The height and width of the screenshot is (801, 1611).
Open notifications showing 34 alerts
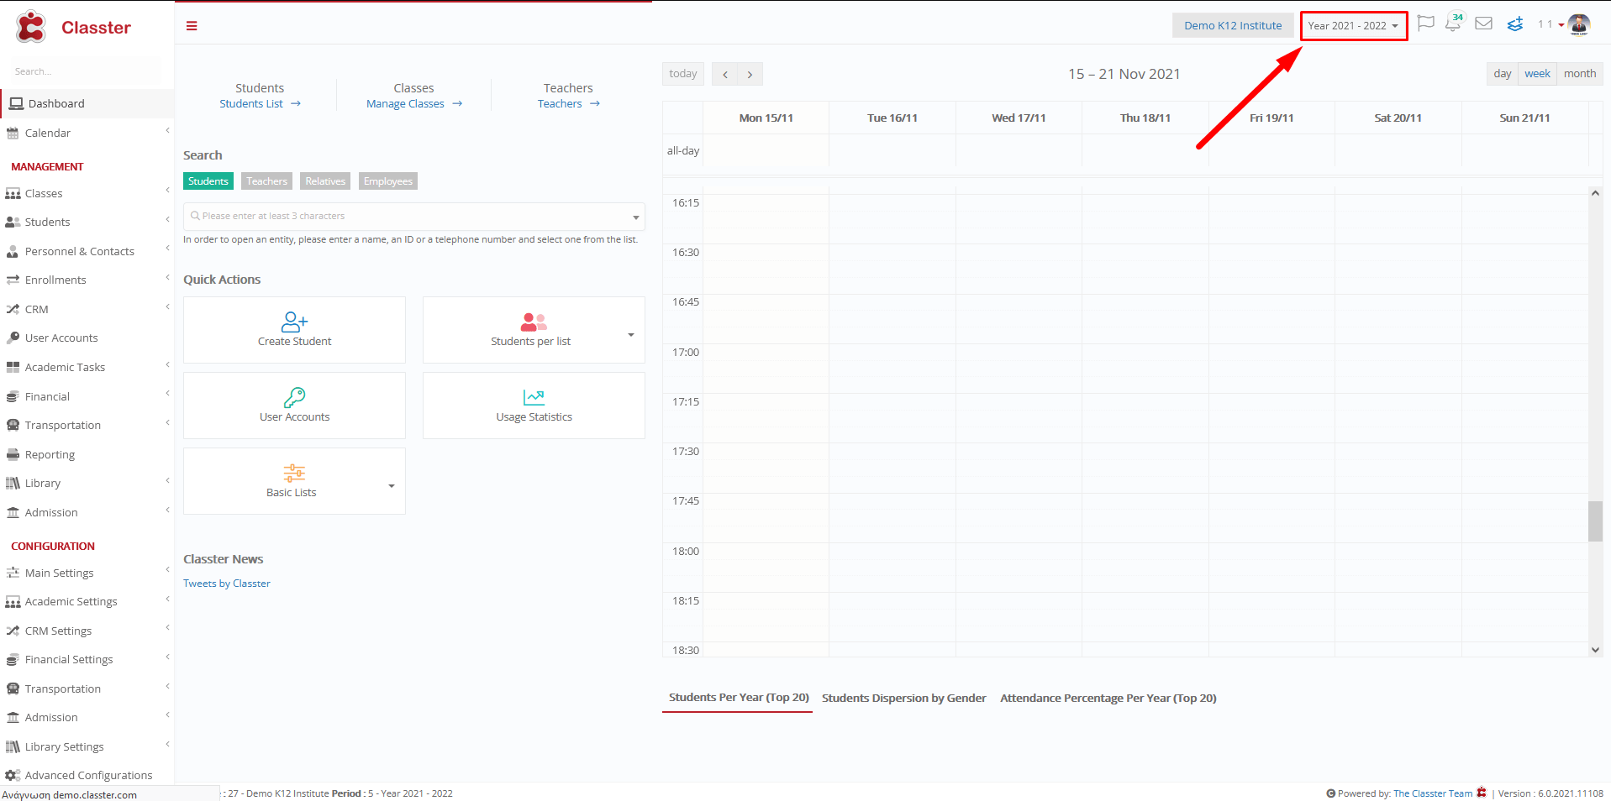(x=1453, y=24)
